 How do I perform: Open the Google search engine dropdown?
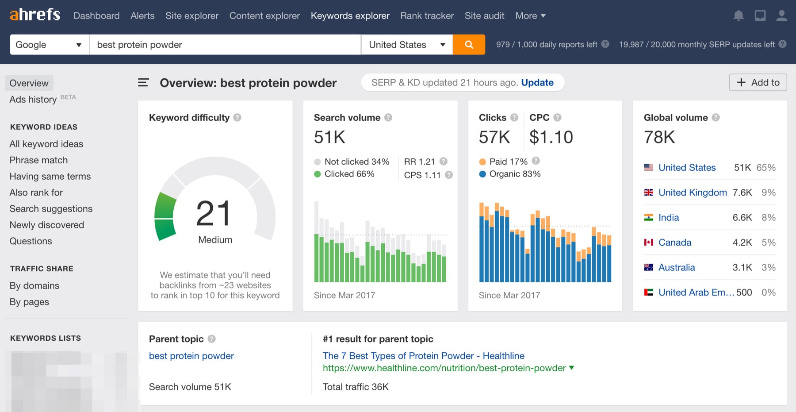pyautogui.click(x=49, y=44)
